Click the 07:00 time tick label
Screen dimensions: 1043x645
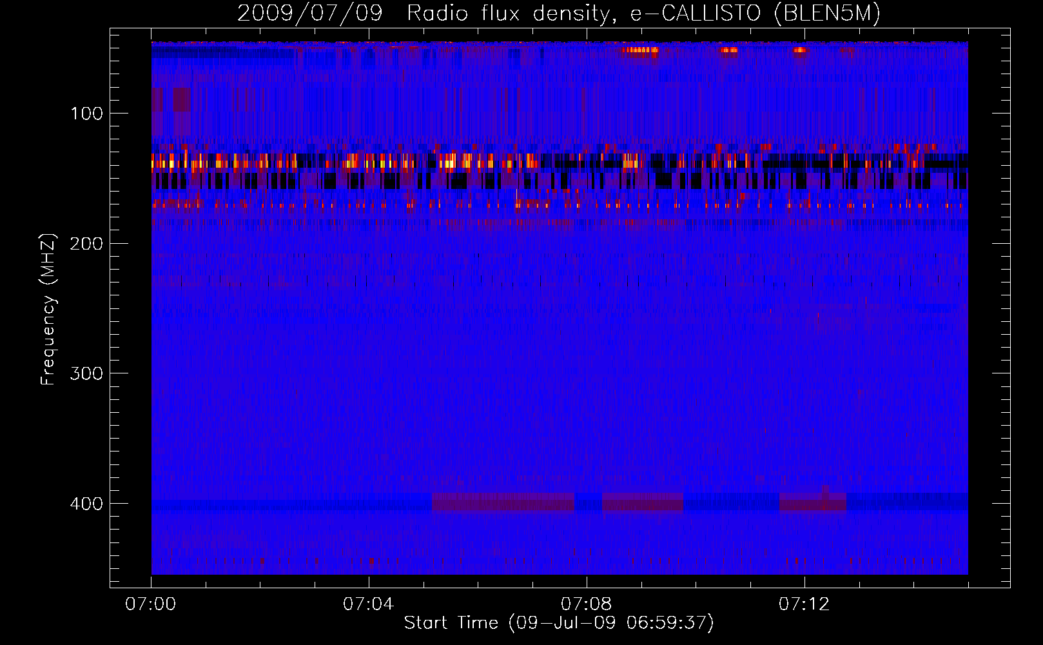pyautogui.click(x=151, y=604)
